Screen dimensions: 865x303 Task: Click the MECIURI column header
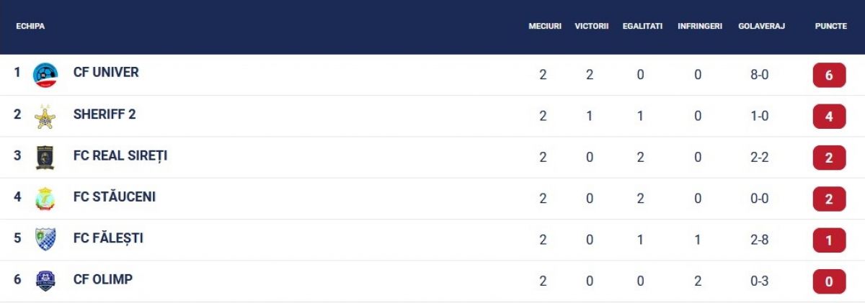[544, 26]
